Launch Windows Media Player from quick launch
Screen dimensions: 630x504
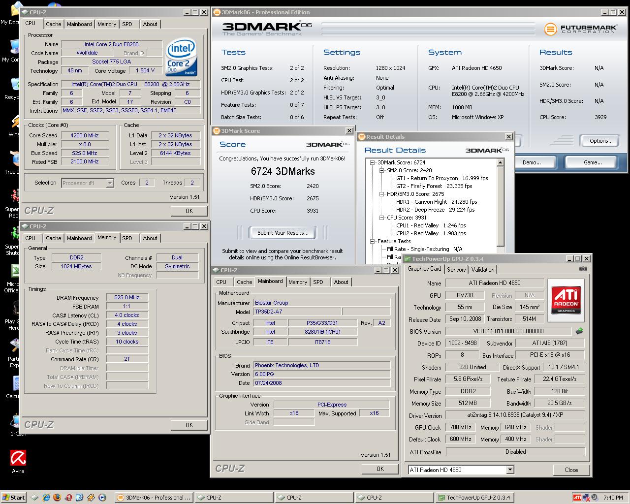pyautogui.click(x=102, y=498)
